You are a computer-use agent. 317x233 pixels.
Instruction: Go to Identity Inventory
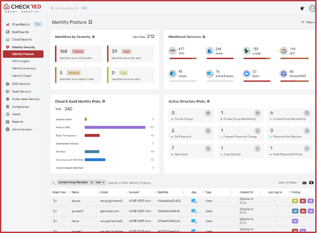pos(24,68)
